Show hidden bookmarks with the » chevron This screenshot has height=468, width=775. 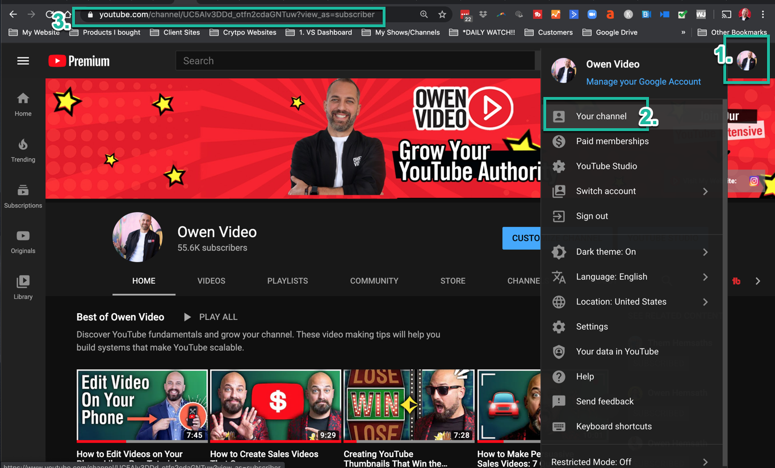click(x=683, y=32)
